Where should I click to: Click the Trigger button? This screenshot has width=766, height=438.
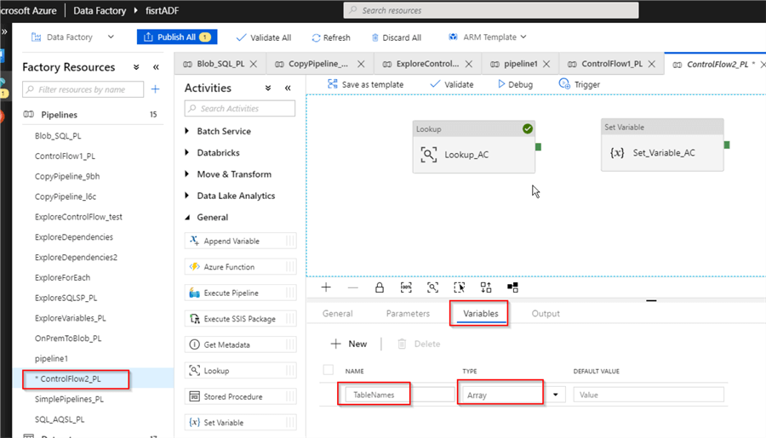tap(579, 84)
